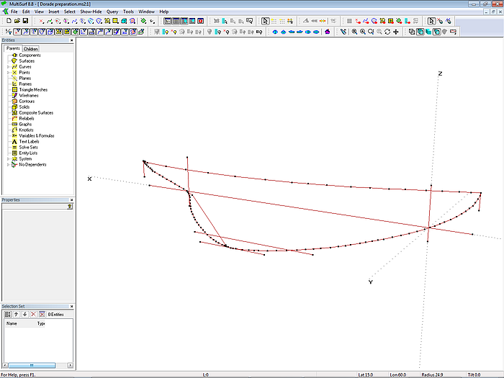Expand the Points tree node
The height and width of the screenshot is (378, 504).
tap(8, 73)
